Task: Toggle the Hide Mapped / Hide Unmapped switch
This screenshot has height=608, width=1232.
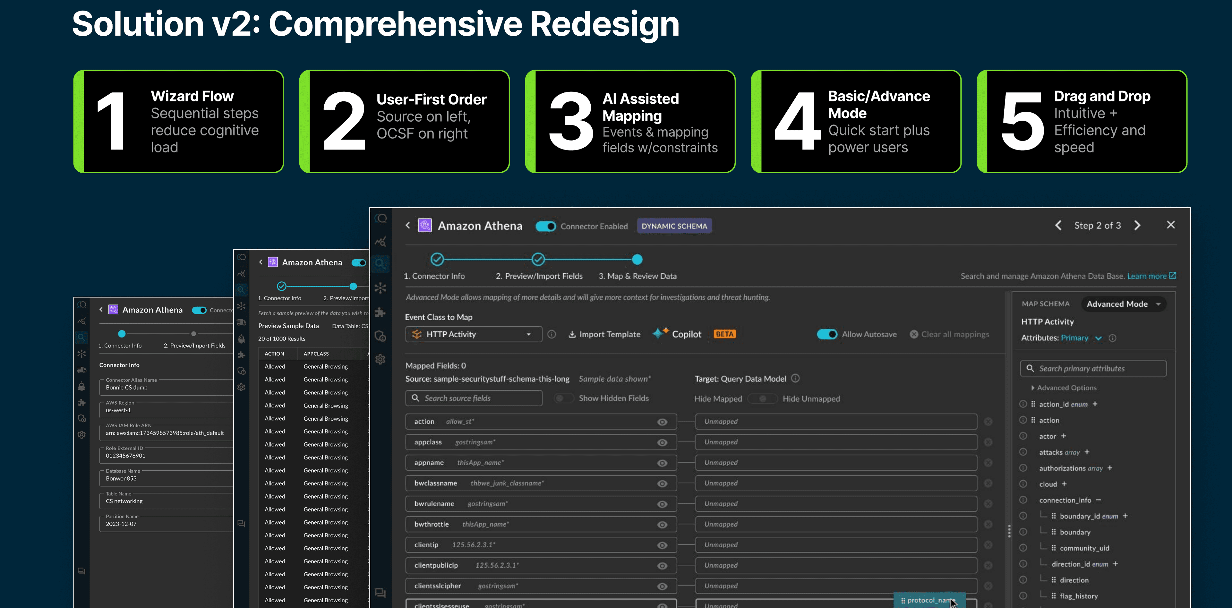Action: point(762,398)
